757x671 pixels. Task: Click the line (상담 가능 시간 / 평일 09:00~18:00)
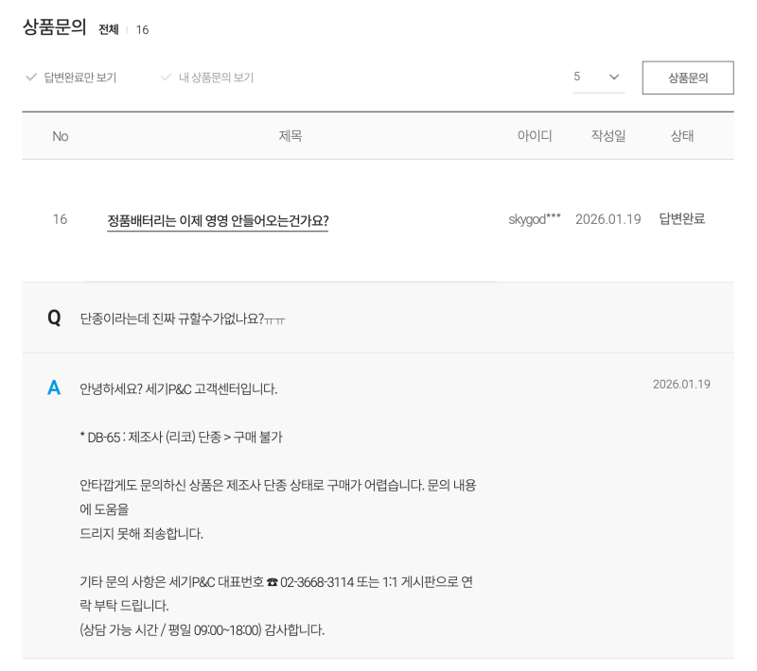(x=170, y=630)
